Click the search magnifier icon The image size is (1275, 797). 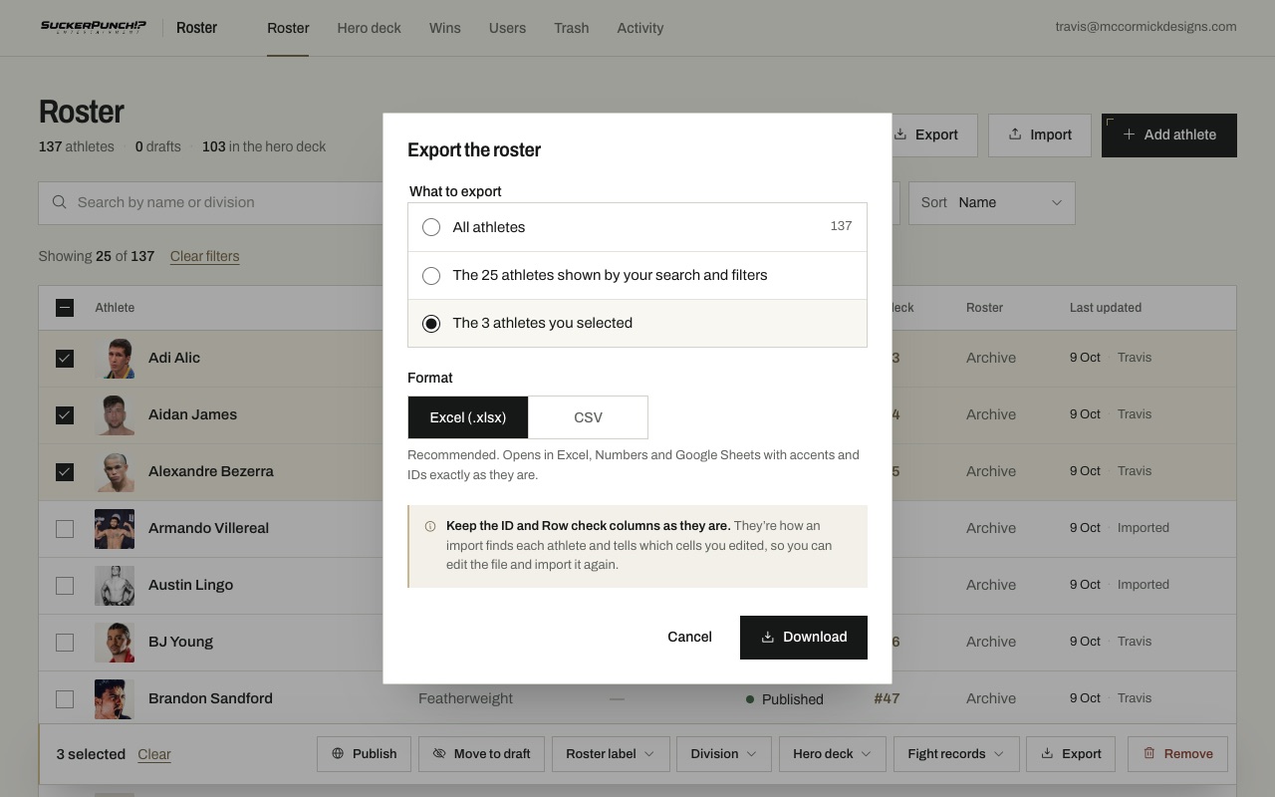(x=60, y=202)
